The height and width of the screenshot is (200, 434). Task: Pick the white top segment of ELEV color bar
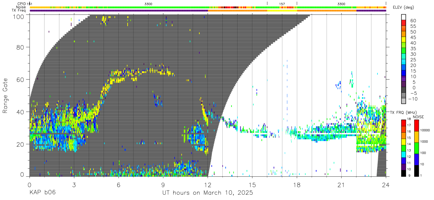404,17
